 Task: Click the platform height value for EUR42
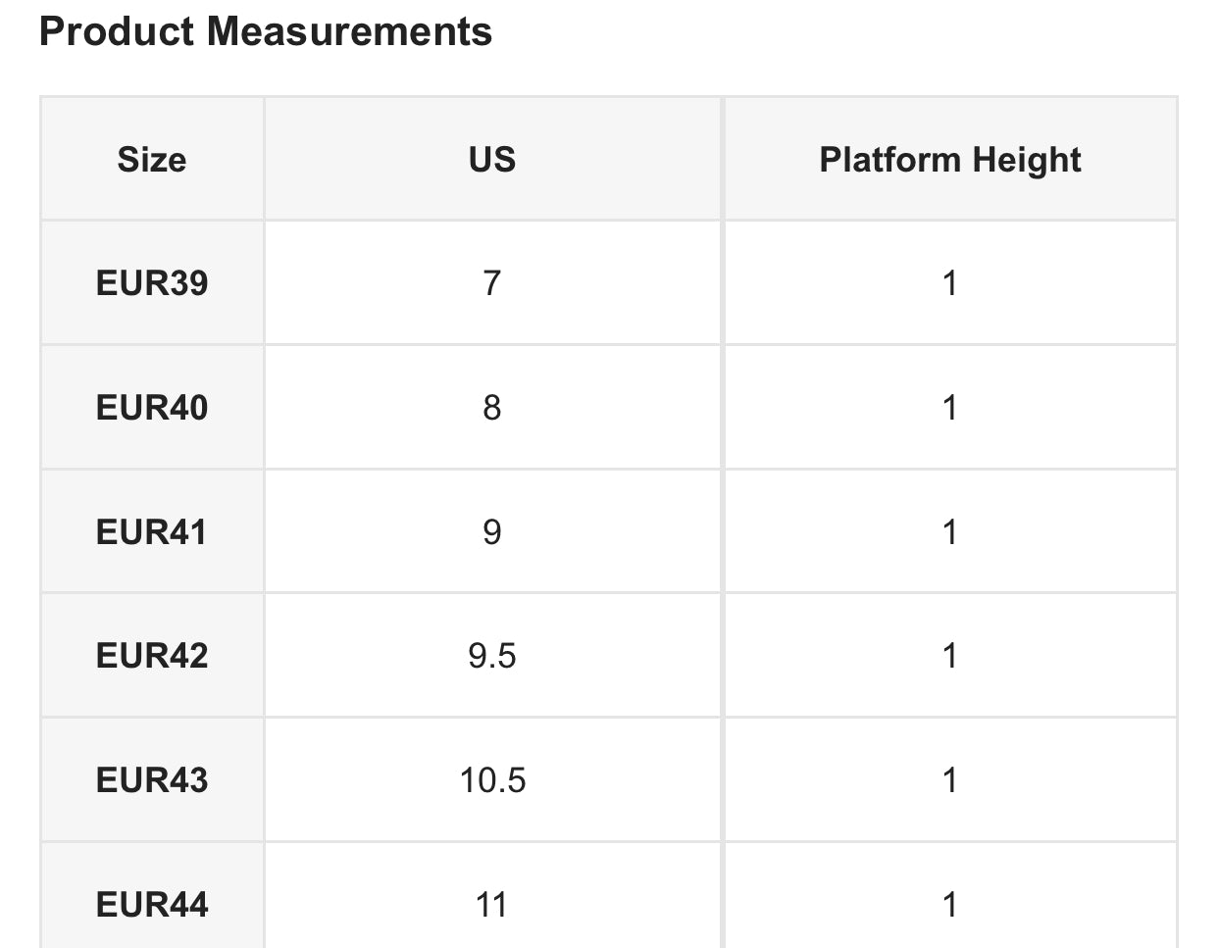[x=949, y=656]
